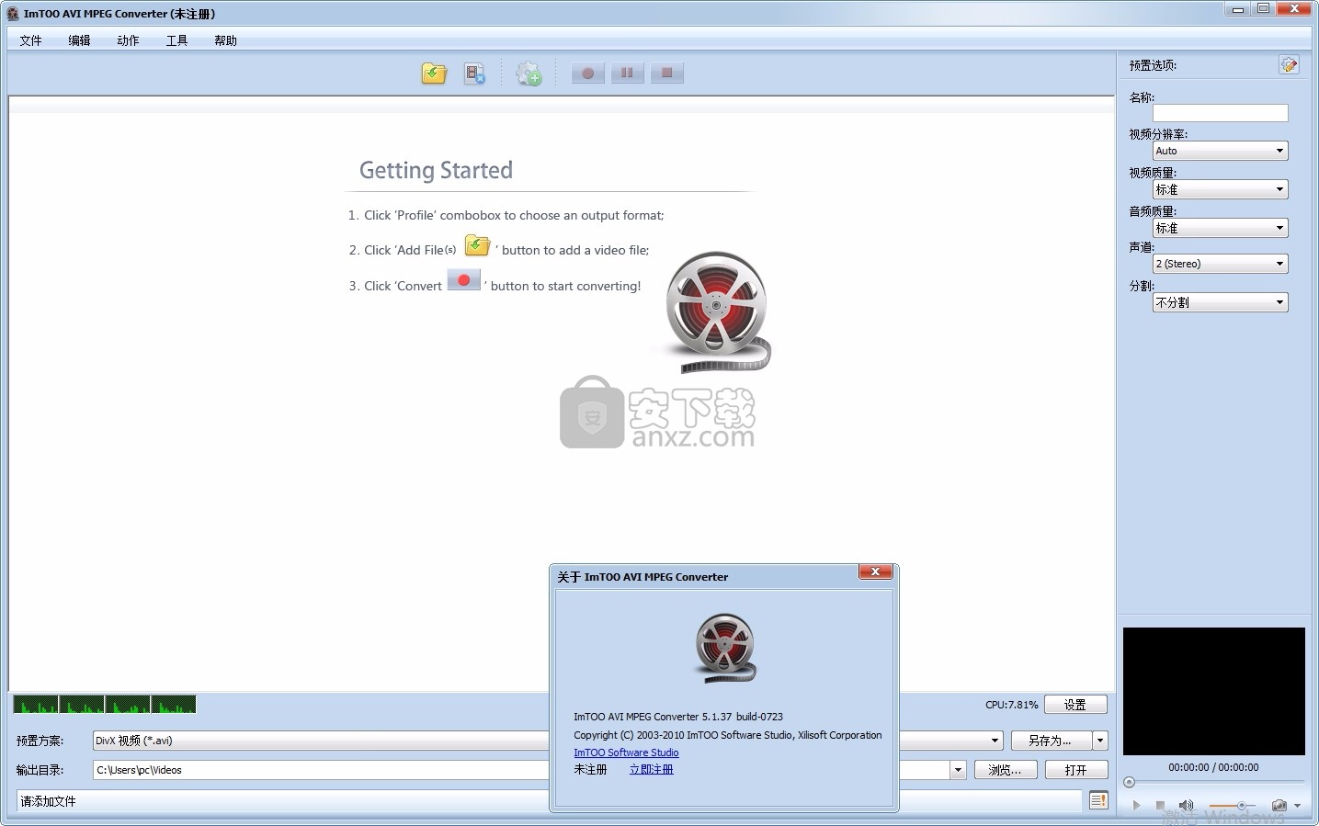Click the volume slider in the preview panel
Viewport: 1319px width, 826px height.
click(x=1234, y=805)
